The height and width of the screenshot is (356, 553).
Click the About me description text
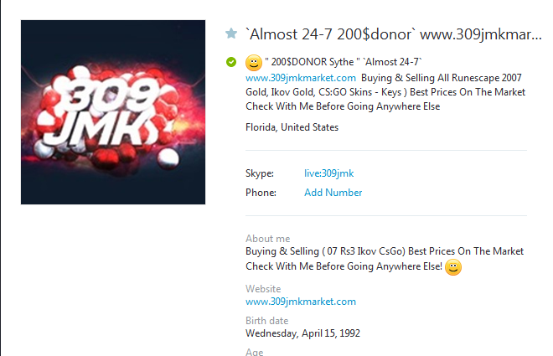(x=385, y=259)
